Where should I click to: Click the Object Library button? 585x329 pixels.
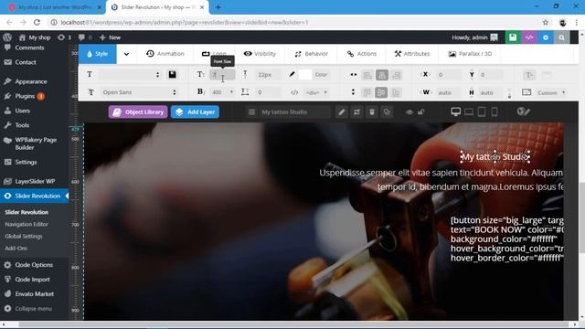[138, 111]
